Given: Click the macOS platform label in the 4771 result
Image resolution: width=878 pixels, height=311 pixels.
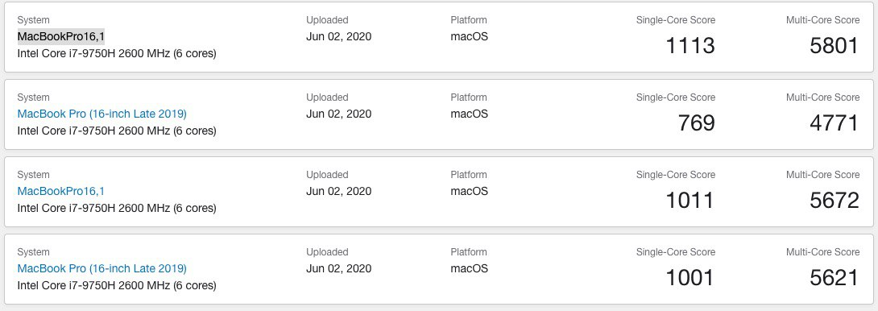Looking at the screenshot, I should pyautogui.click(x=470, y=114).
